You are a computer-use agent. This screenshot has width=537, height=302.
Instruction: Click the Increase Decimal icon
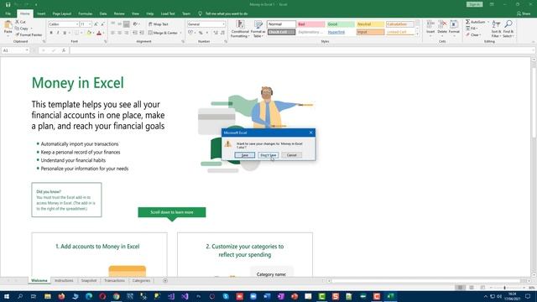click(216, 33)
